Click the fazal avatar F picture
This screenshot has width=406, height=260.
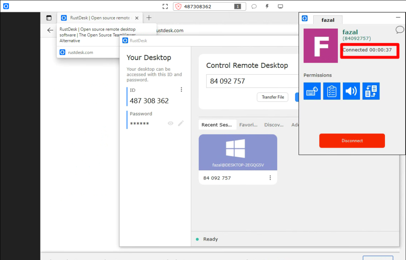coord(320,46)
